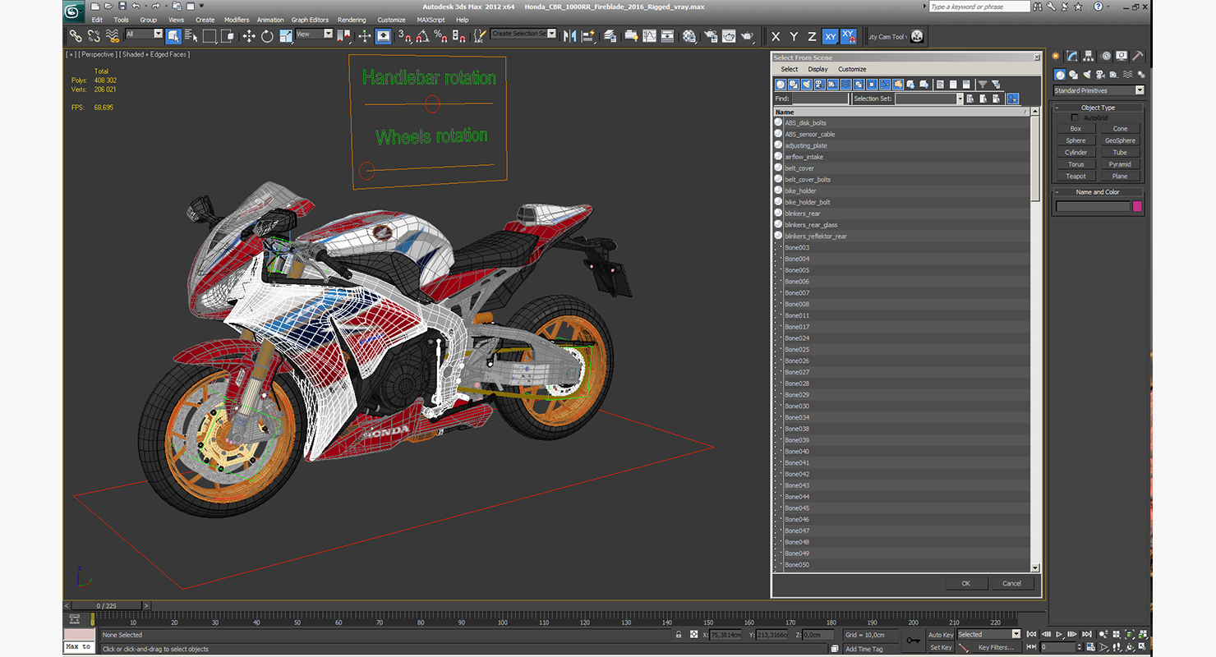
Task: Click the Set Keys key icon
Action: [x=913, y=641]
